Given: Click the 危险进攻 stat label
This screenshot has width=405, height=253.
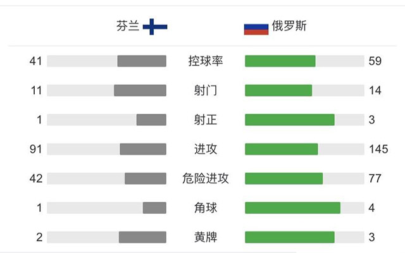Looking at the screenshot, I should tap(206, 178).
